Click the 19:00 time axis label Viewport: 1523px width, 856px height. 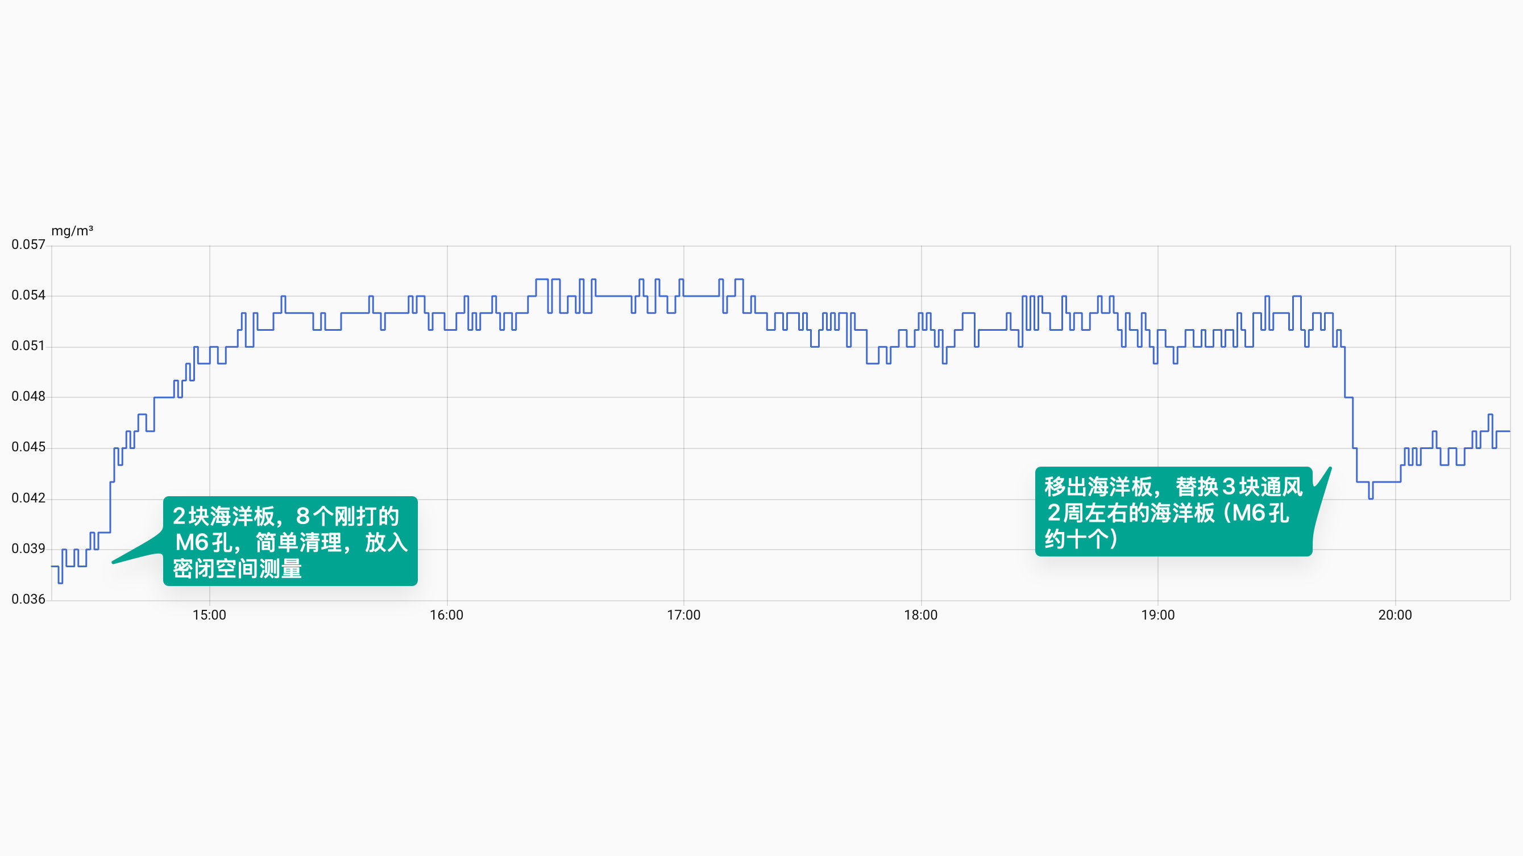(1157, 615)
